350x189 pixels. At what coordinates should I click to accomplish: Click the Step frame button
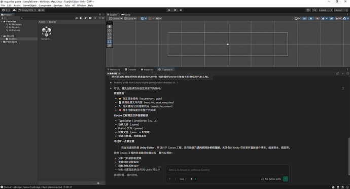(181, 10)
